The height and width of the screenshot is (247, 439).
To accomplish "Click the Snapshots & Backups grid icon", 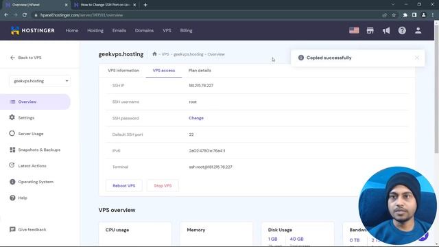I will click(12, 150).
